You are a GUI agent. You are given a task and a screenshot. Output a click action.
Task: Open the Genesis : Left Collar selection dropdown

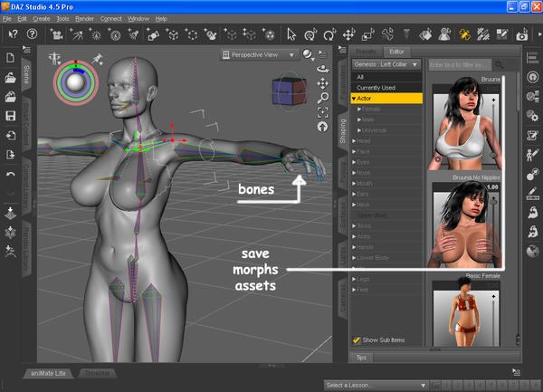(386, 64)
